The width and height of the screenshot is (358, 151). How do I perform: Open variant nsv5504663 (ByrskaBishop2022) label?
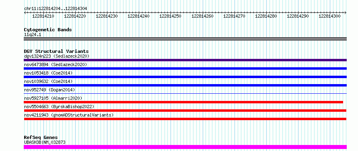[x=59, y=107]
